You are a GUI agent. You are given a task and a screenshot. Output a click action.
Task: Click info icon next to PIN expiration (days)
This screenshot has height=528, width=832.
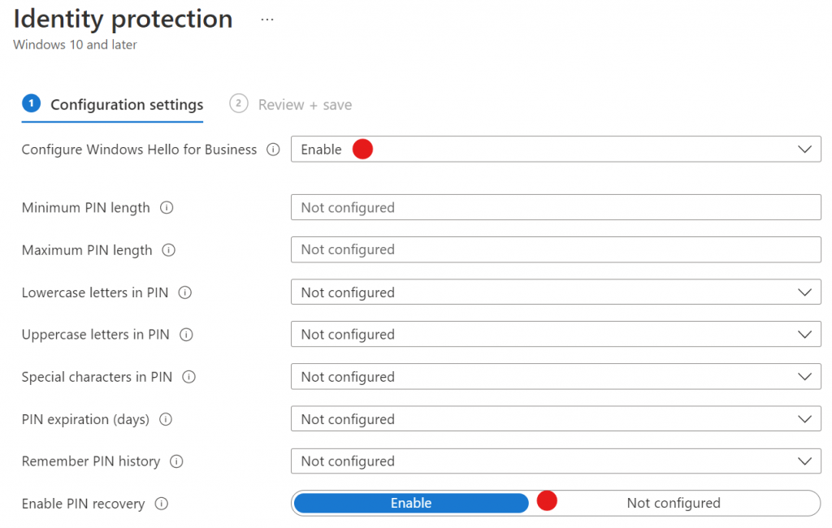[x=166, y=419]
